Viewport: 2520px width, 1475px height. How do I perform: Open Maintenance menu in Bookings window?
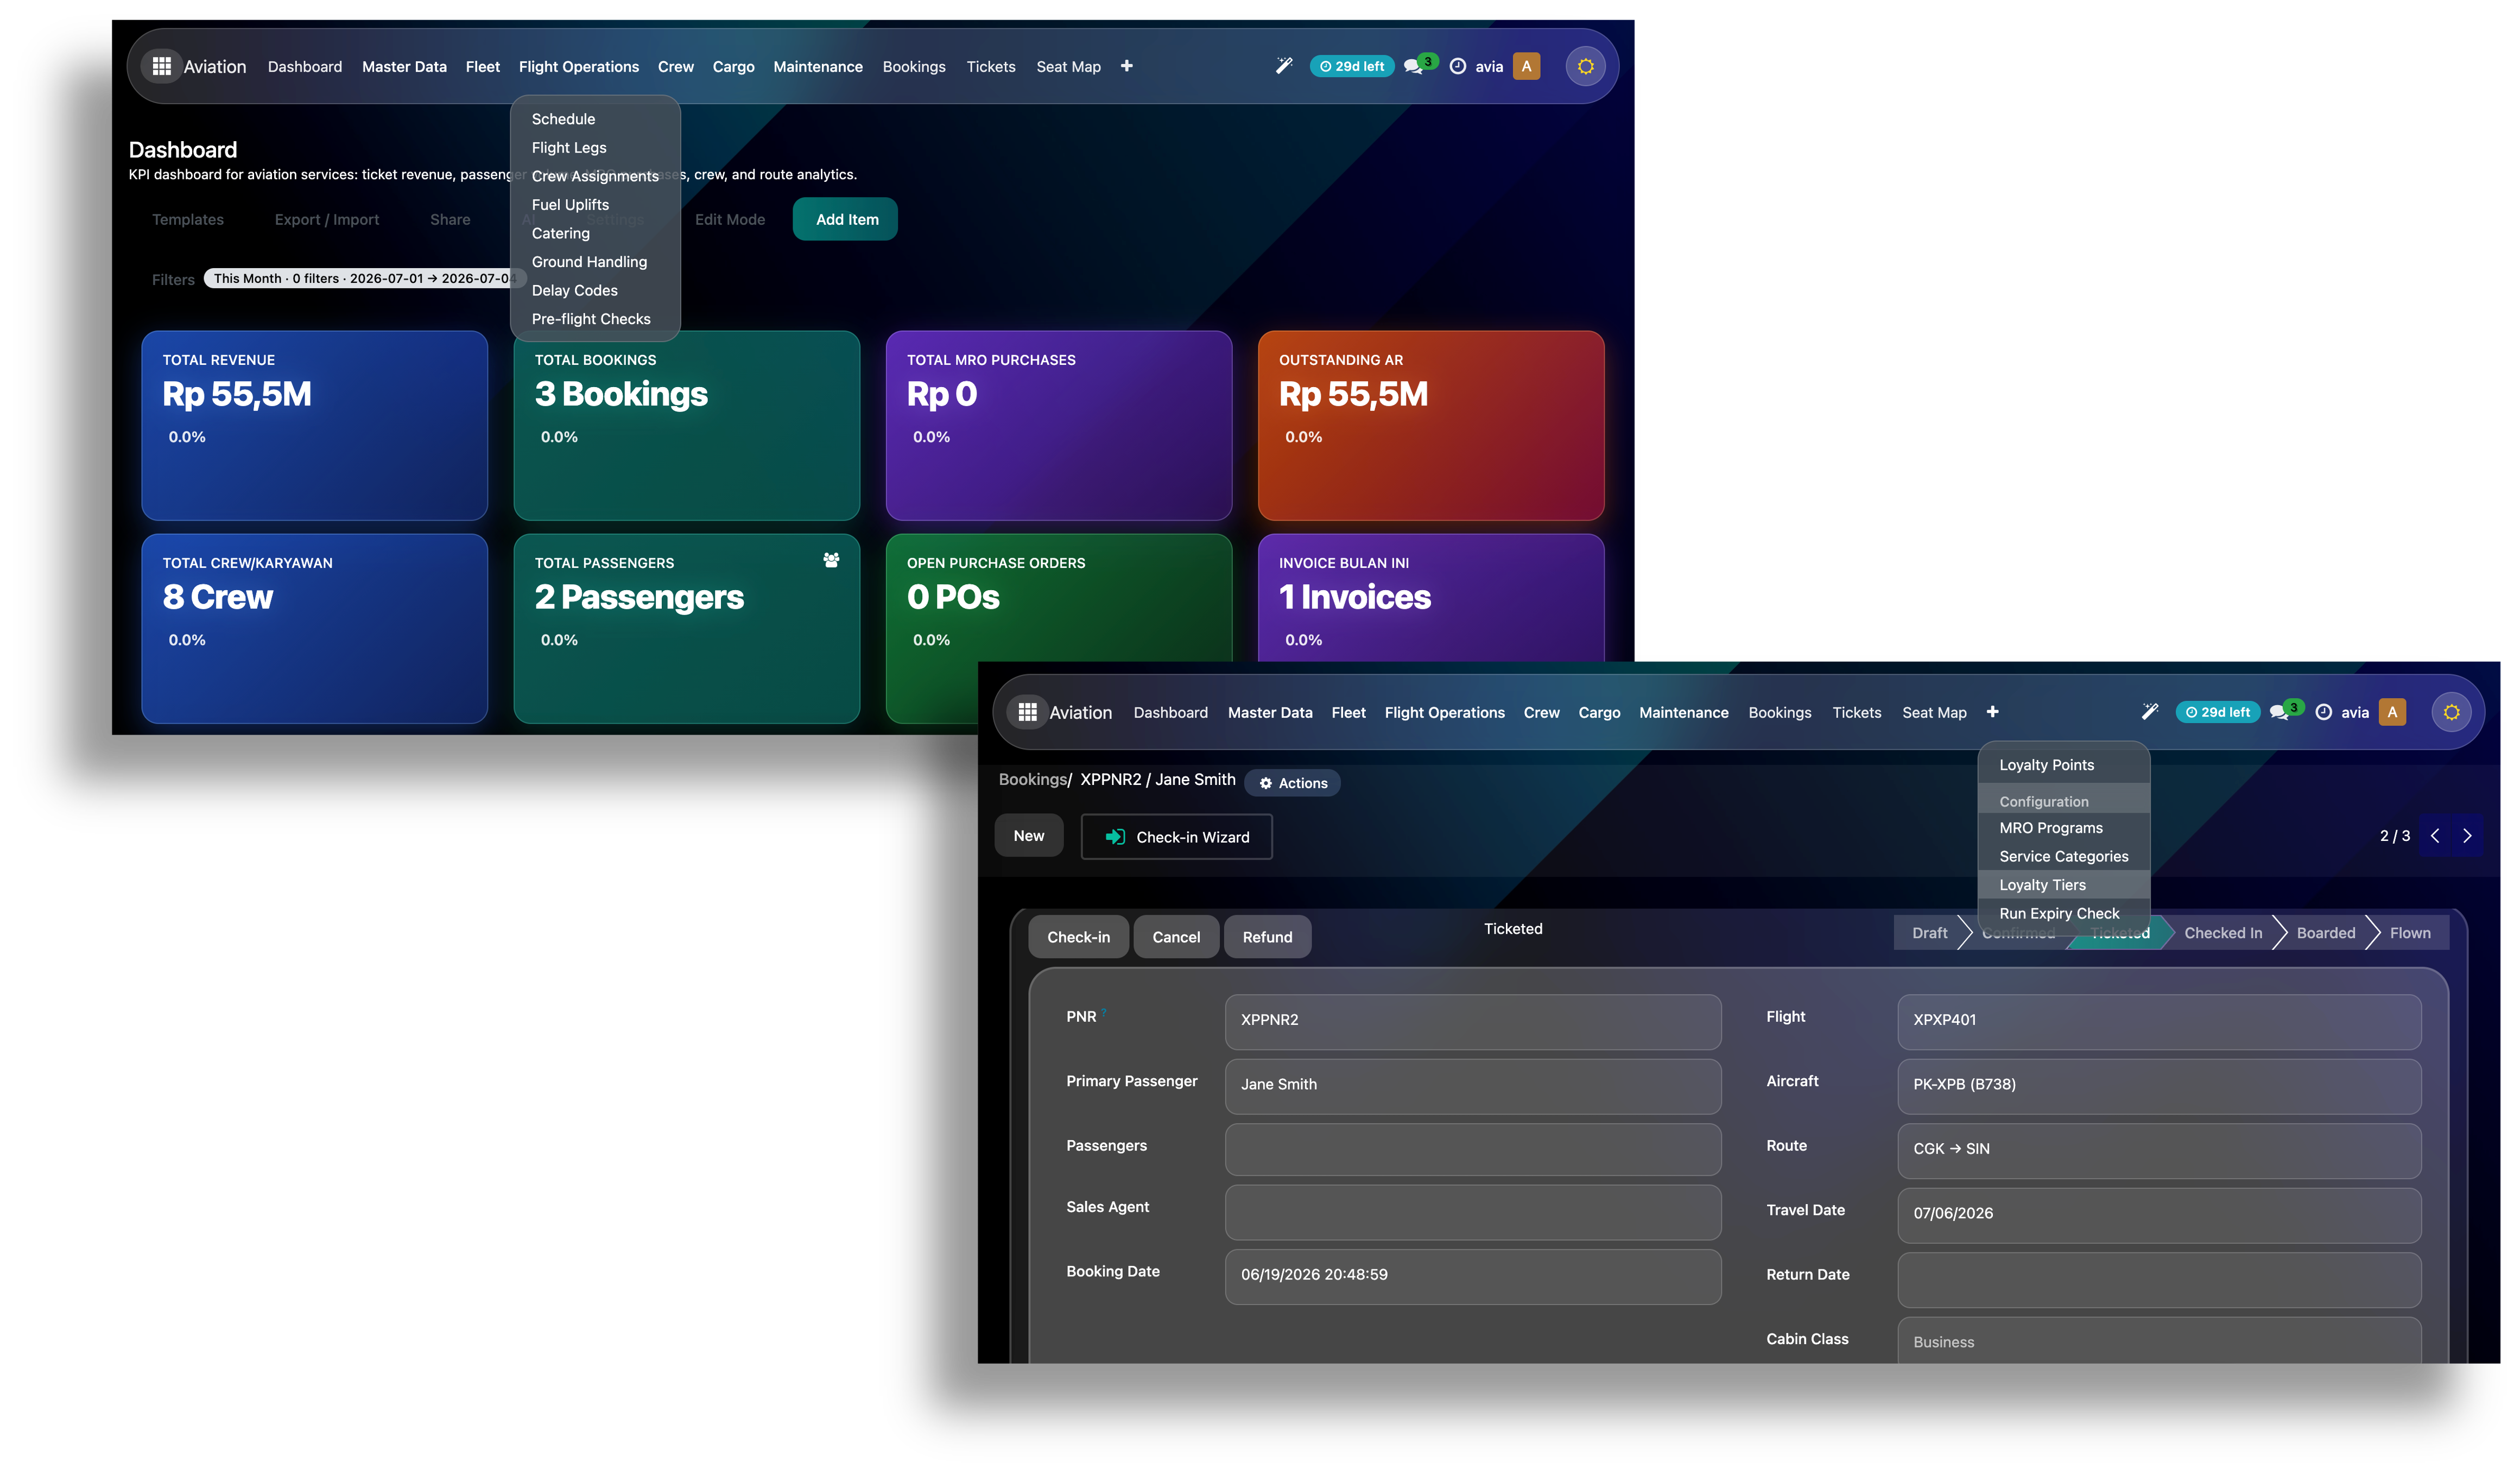coord(1684,713)
